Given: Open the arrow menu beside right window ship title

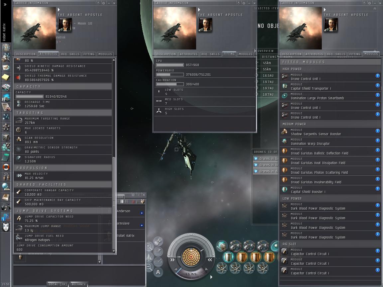Looking at the screenshot, I should [324, 10].
